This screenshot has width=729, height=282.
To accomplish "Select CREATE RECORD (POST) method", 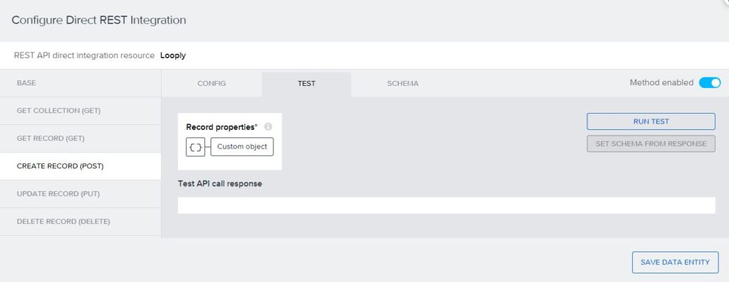I will (x=80, y=166).
